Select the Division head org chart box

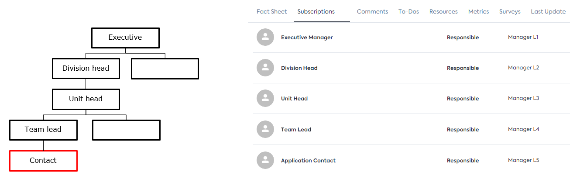point(86,69)
